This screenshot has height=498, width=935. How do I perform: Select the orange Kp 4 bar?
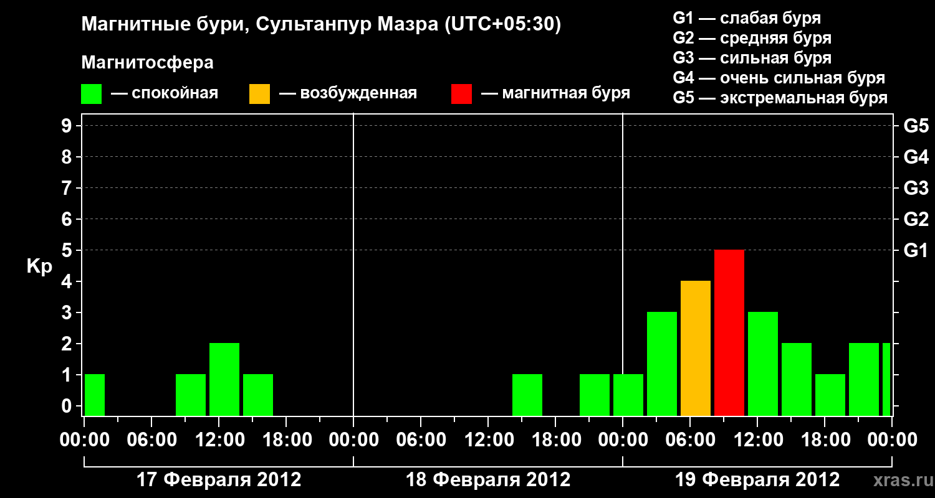pos(696,348)
